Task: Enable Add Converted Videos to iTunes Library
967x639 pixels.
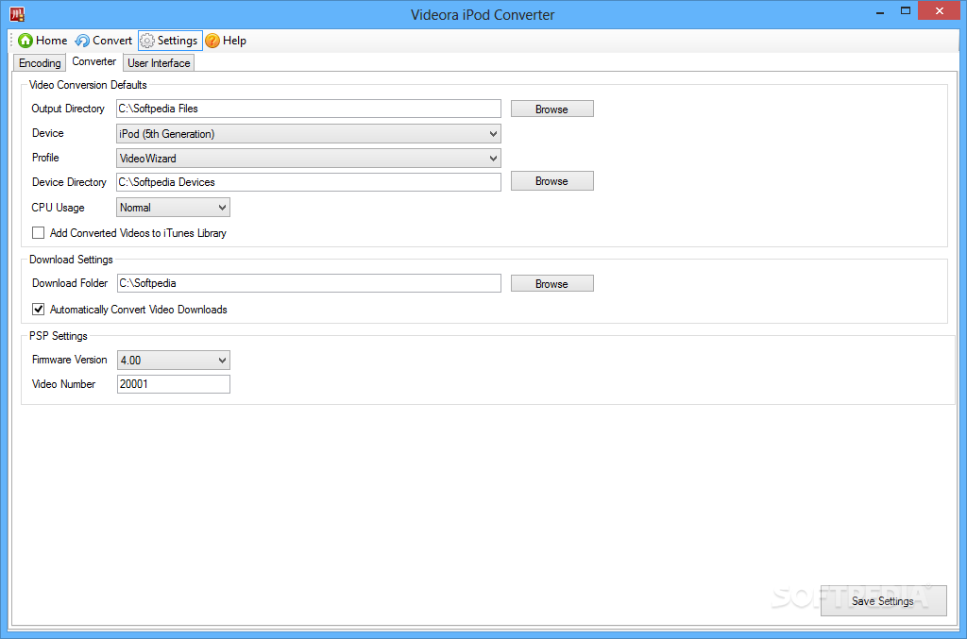Action: (x=38, y=233)
